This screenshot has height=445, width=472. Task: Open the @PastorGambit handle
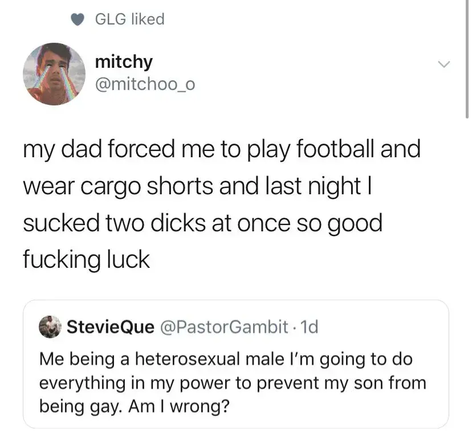[224, 326]
